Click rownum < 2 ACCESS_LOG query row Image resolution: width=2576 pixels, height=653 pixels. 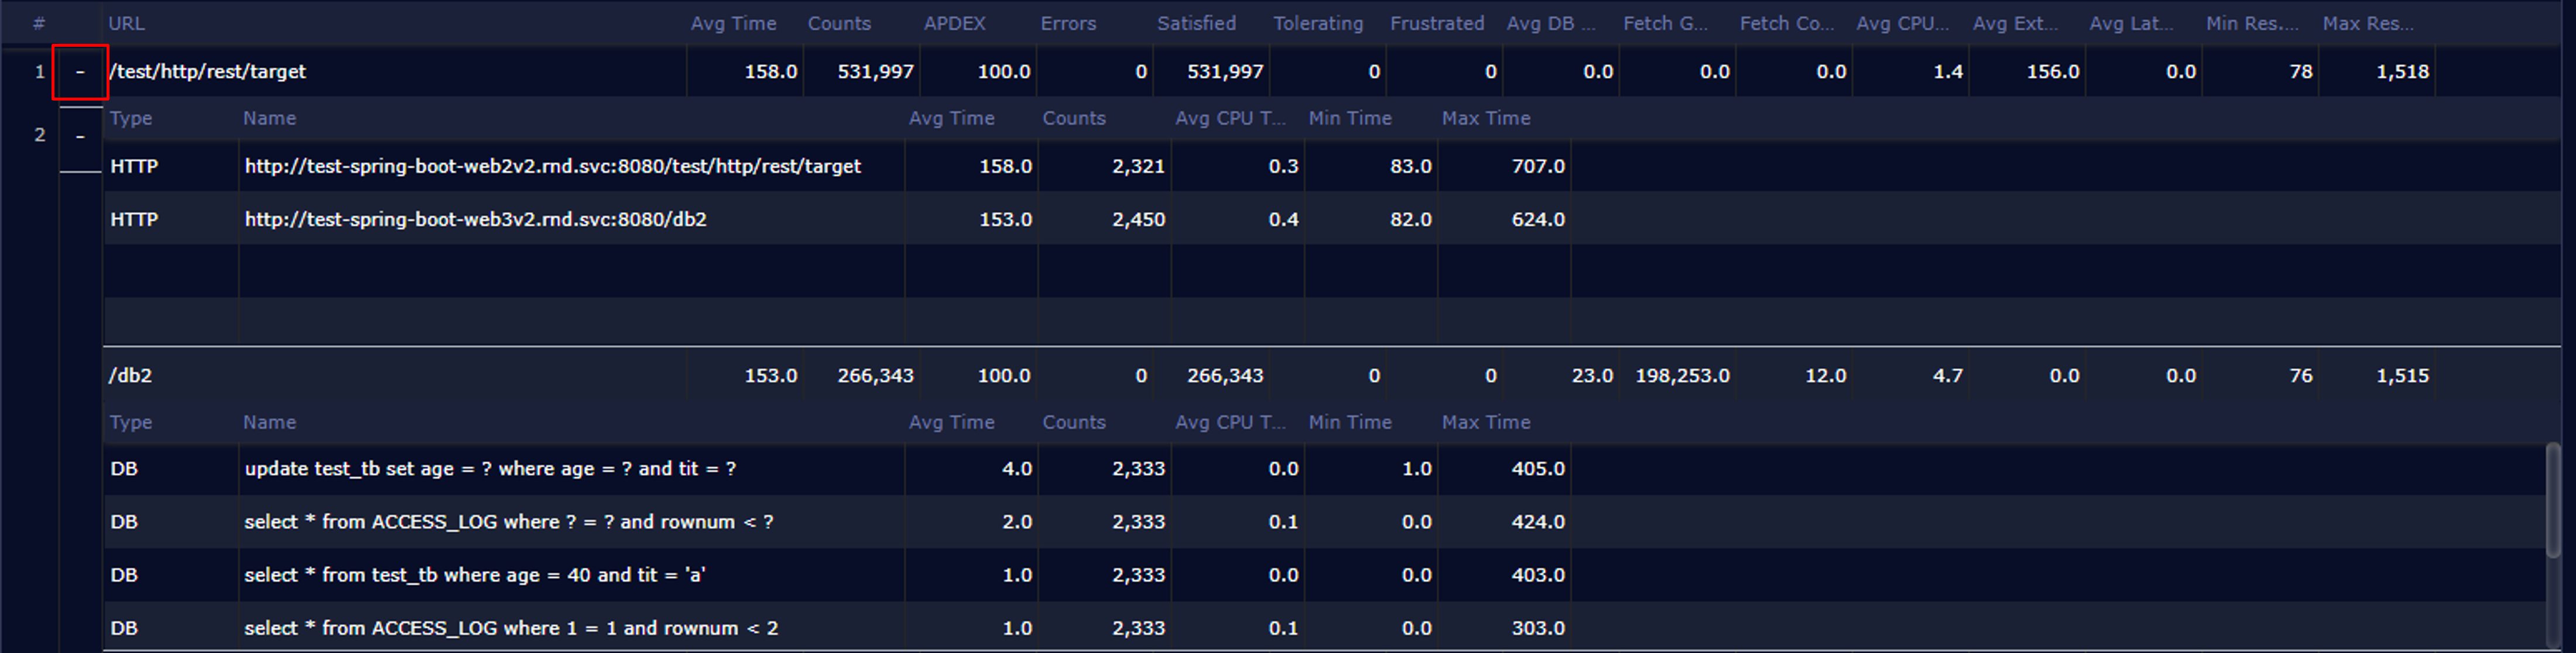tap(510, 628)
